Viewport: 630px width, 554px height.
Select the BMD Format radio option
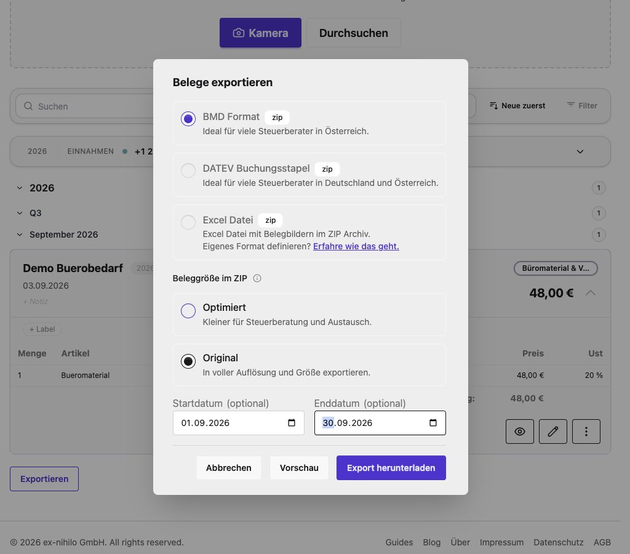point(188,119)
